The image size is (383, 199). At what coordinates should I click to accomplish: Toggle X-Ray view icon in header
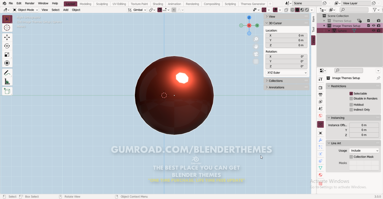click(x=286, y=10)
